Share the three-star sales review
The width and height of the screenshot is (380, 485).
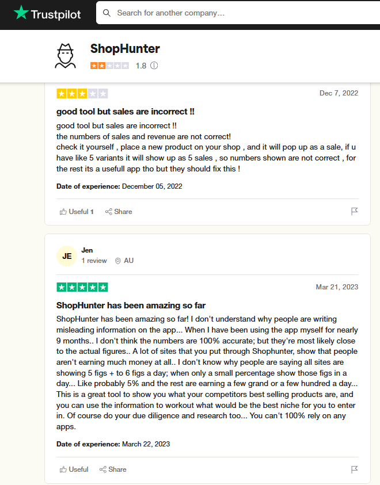(119, 212)
